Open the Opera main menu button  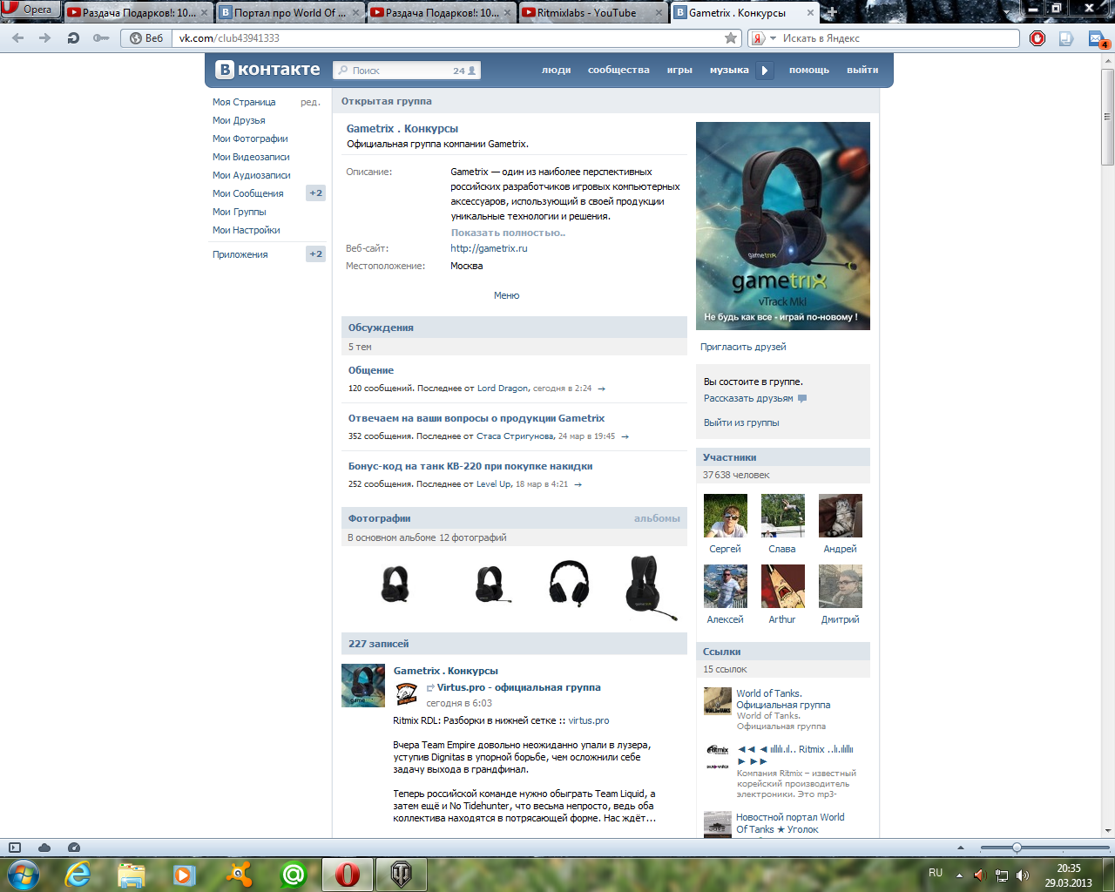(30, 10)
